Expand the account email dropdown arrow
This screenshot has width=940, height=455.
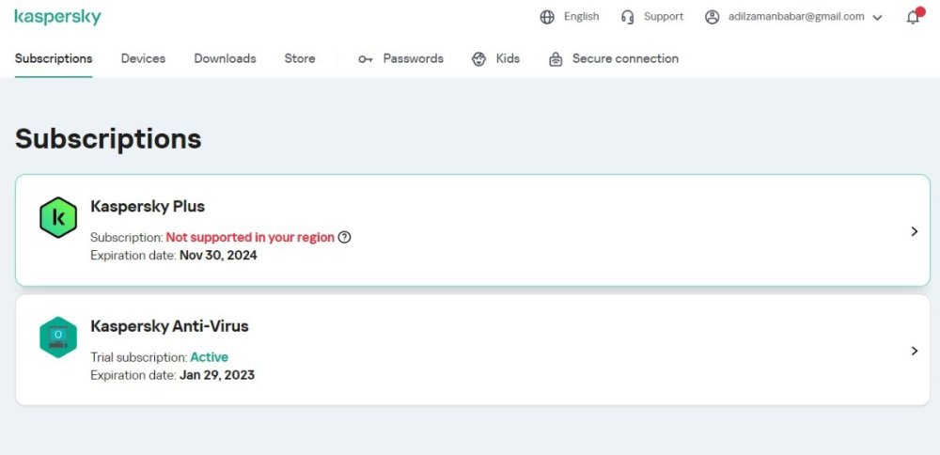(x=877, y=17)
